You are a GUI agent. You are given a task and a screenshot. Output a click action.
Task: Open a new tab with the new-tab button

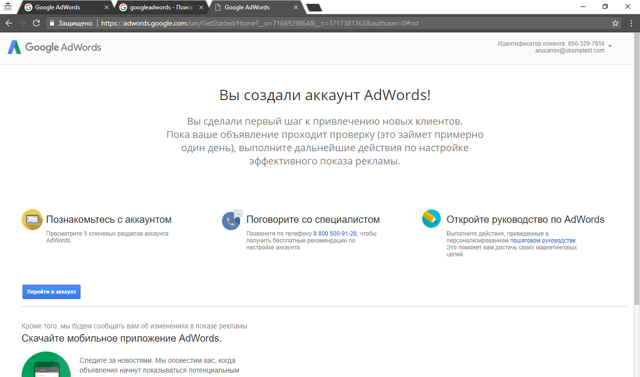[x=314, y=7]
